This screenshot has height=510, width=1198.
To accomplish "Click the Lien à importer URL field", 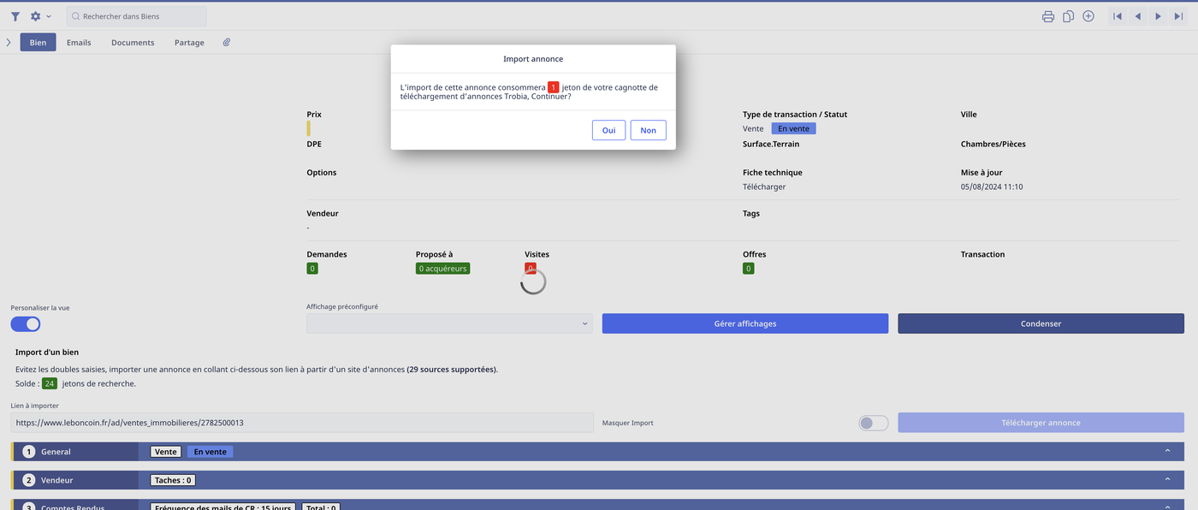I will (x=302, y=423).
